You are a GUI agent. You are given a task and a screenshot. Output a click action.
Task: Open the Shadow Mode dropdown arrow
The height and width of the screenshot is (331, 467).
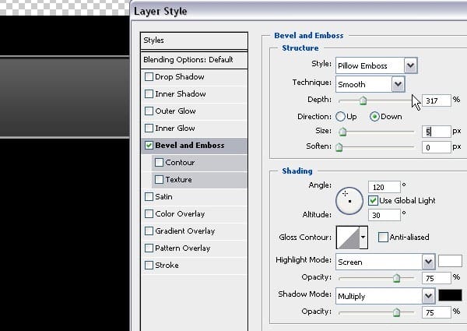click(x=428, y=296)
